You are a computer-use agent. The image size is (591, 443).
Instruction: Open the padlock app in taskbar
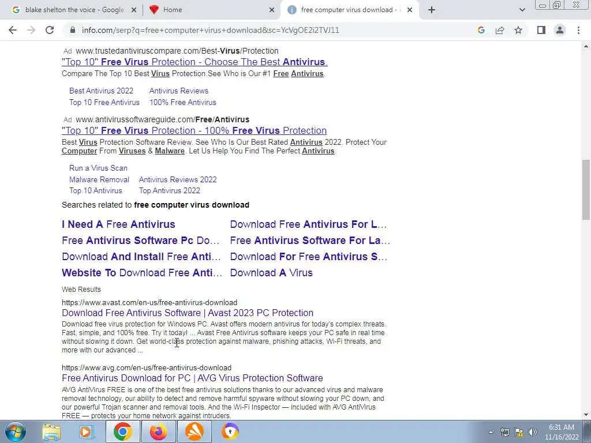pyautogui.click(x=230, y=431)
